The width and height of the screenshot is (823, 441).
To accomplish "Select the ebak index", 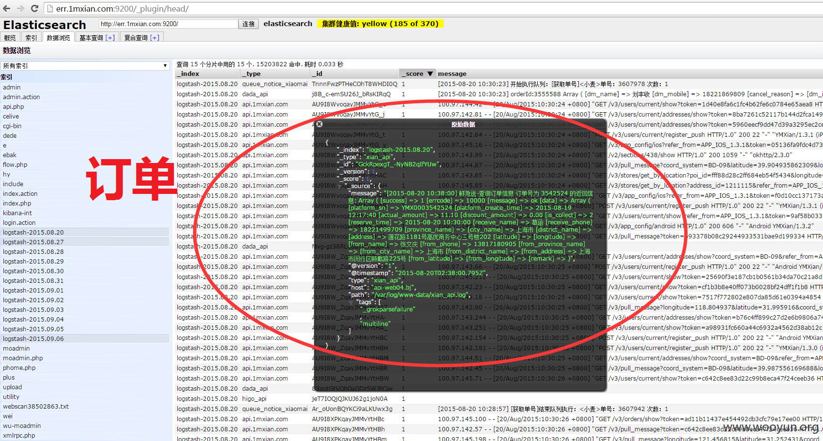I will [x=85, y=155].
